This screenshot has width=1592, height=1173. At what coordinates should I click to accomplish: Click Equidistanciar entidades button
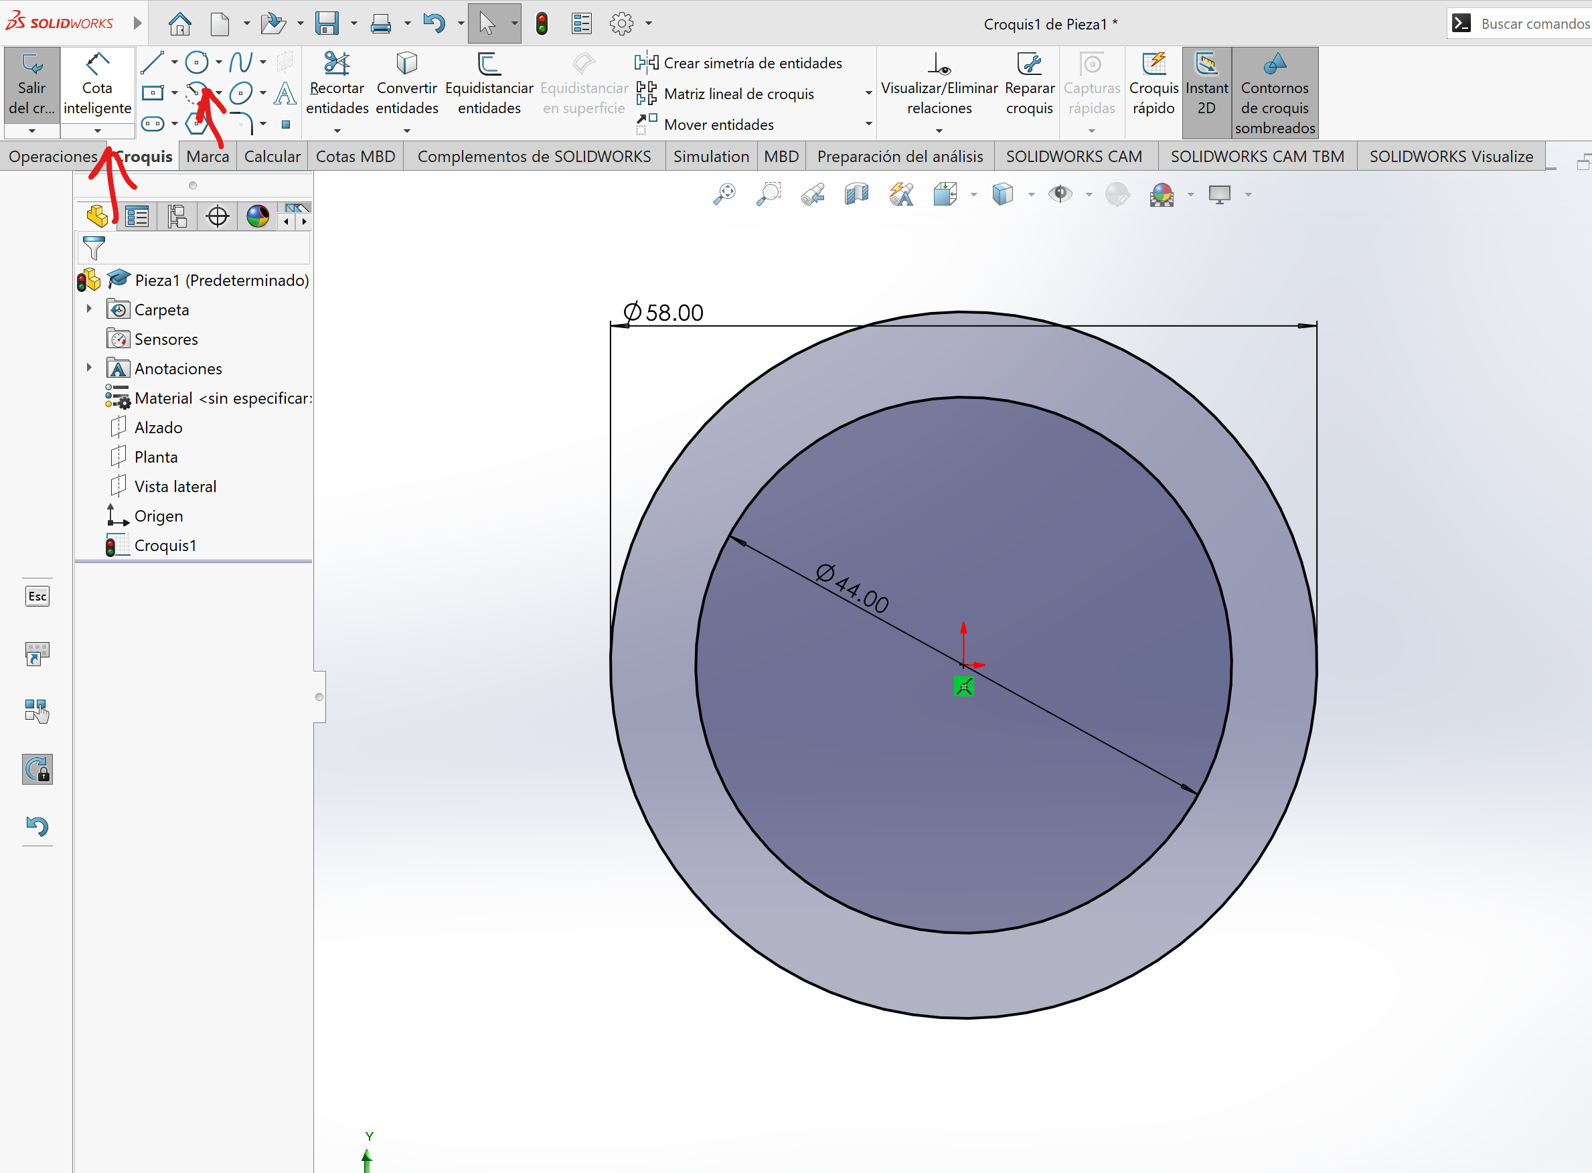coord(489,85)
